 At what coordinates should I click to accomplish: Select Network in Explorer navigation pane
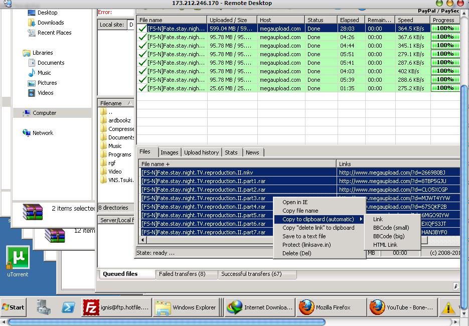[x=38, y=133]
